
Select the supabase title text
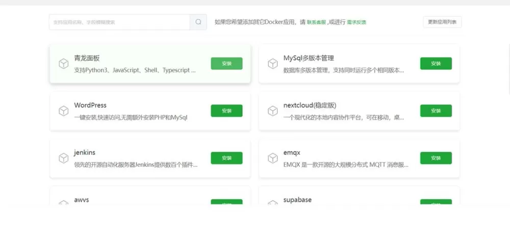click(x=297, y=200)
